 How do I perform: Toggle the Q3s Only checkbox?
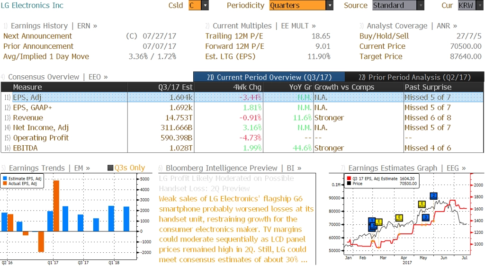point(110,168)
